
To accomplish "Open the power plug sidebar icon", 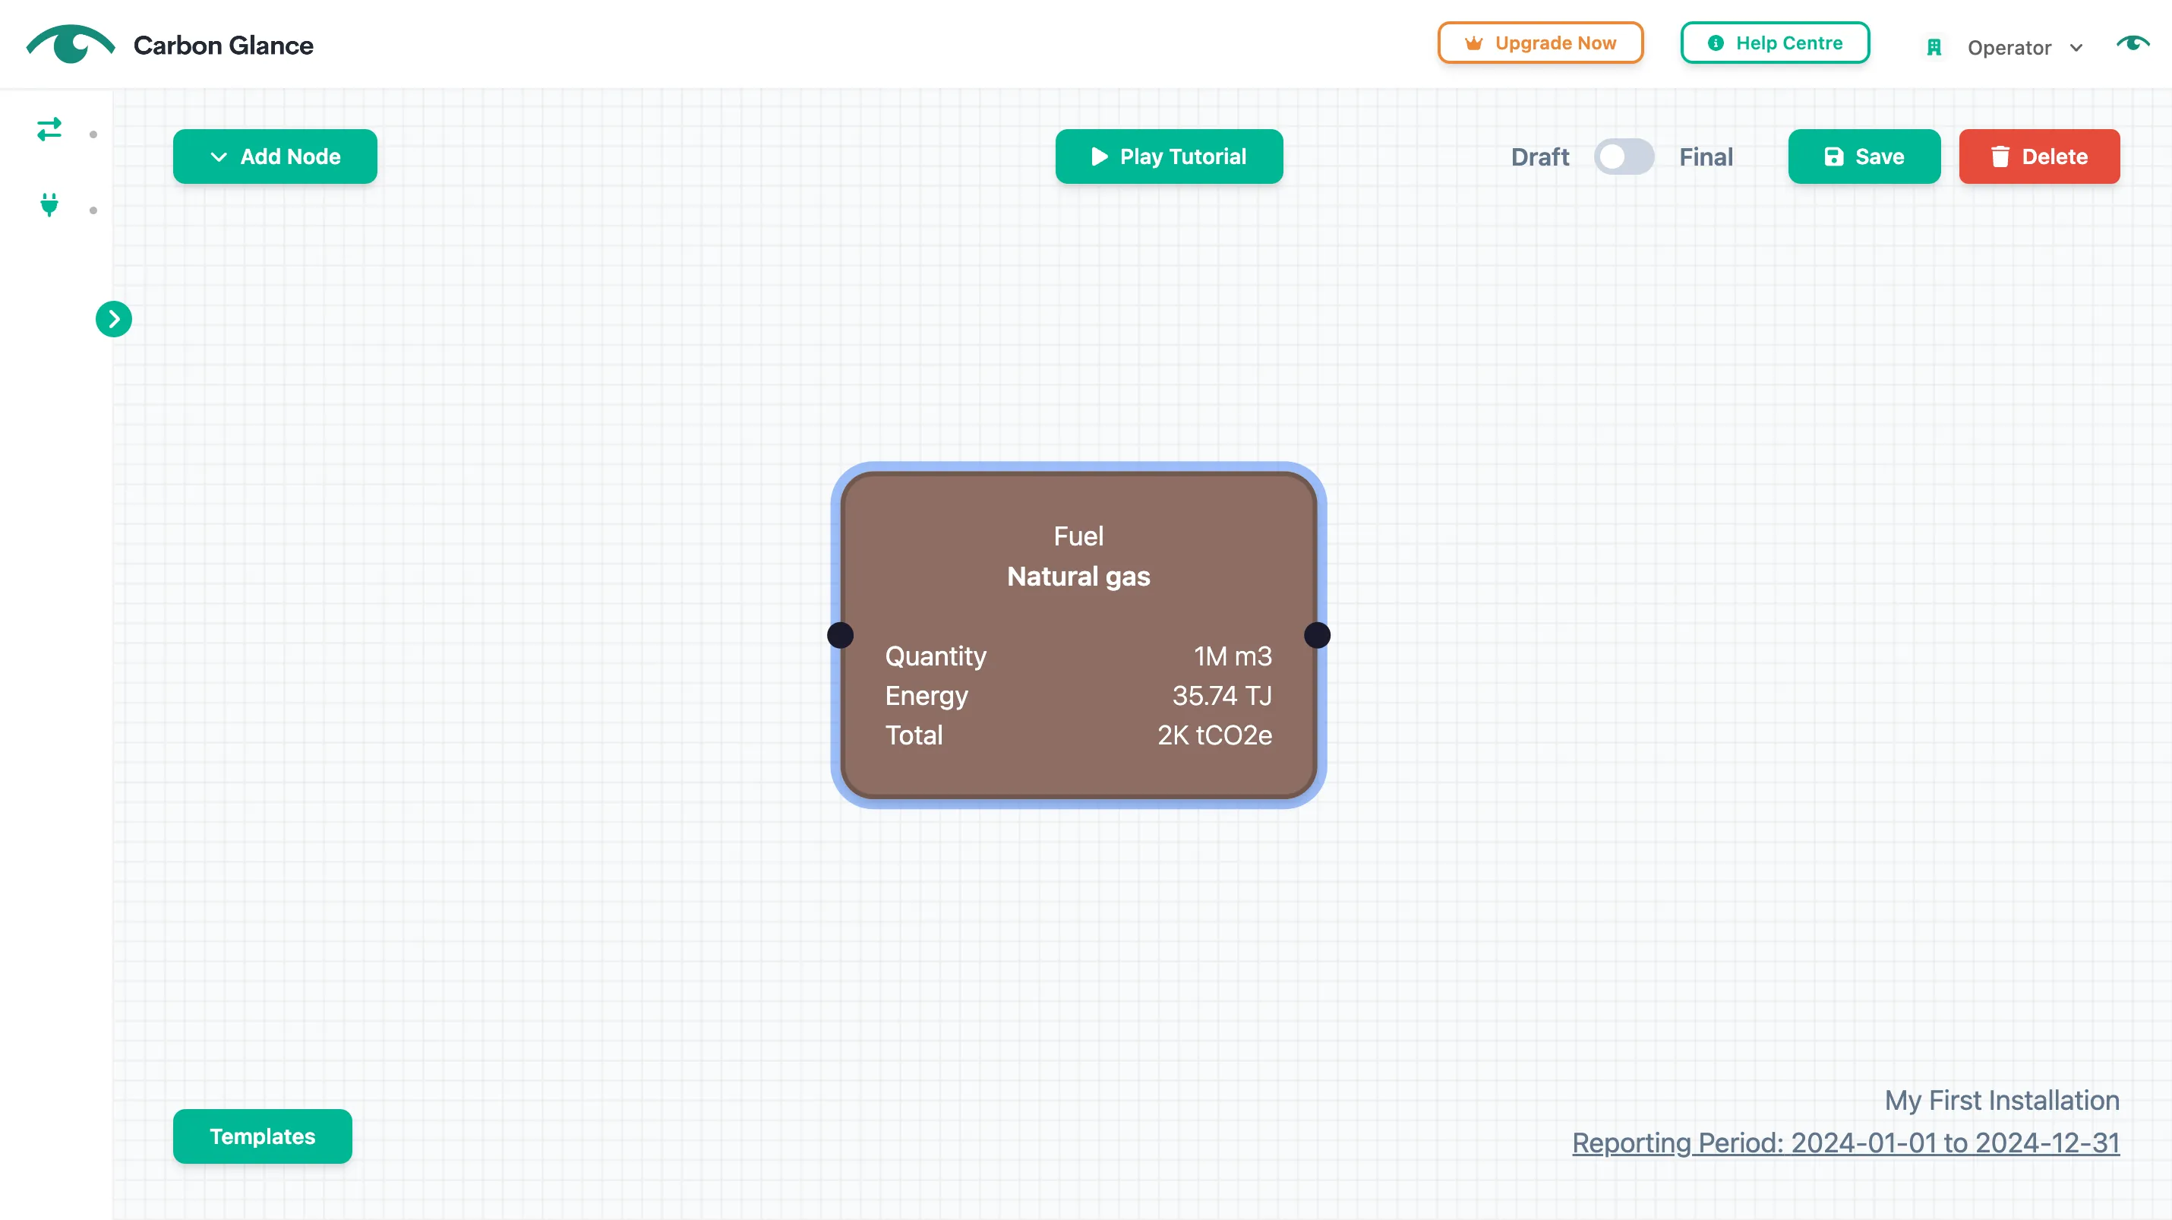I will point(50,205).
